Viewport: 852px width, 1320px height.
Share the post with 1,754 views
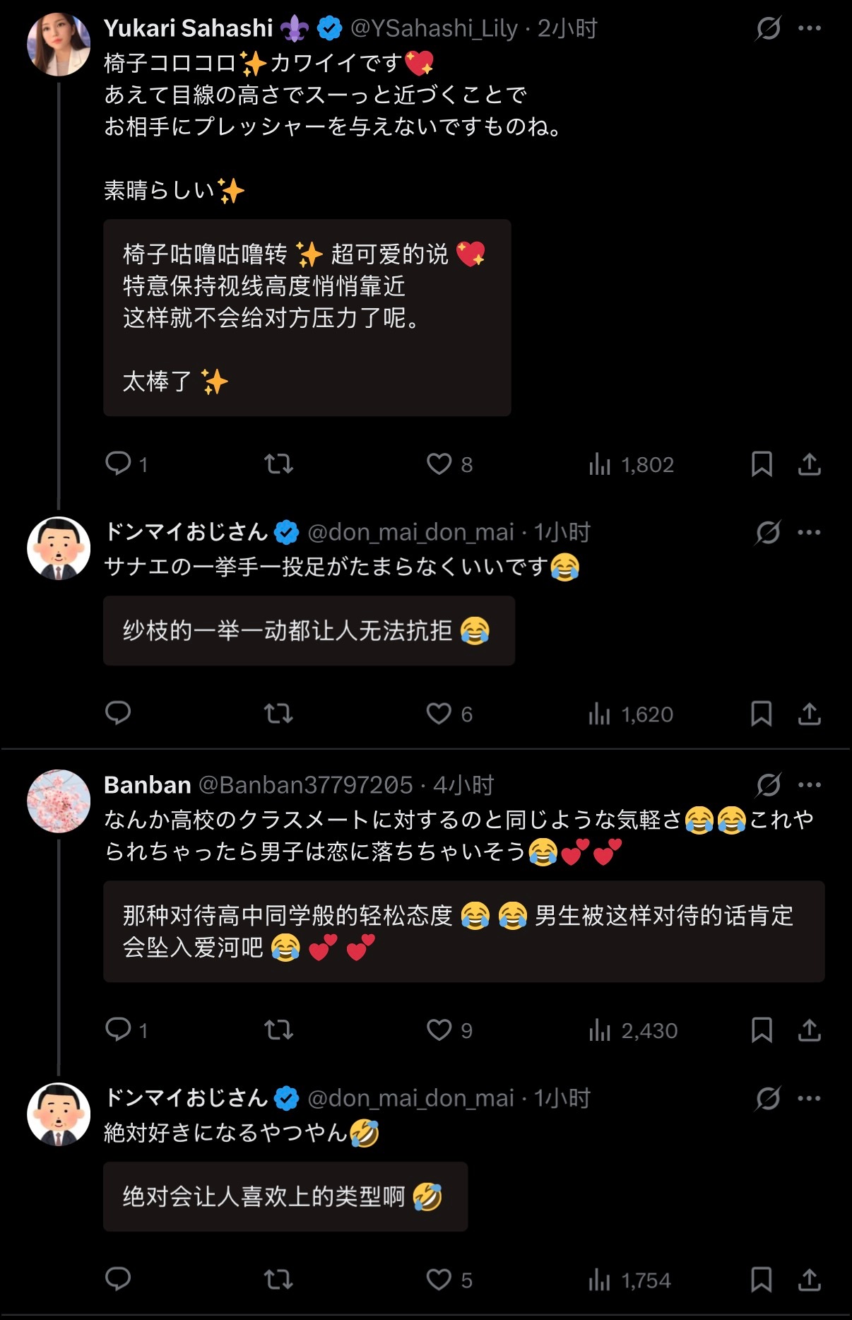810,1280
